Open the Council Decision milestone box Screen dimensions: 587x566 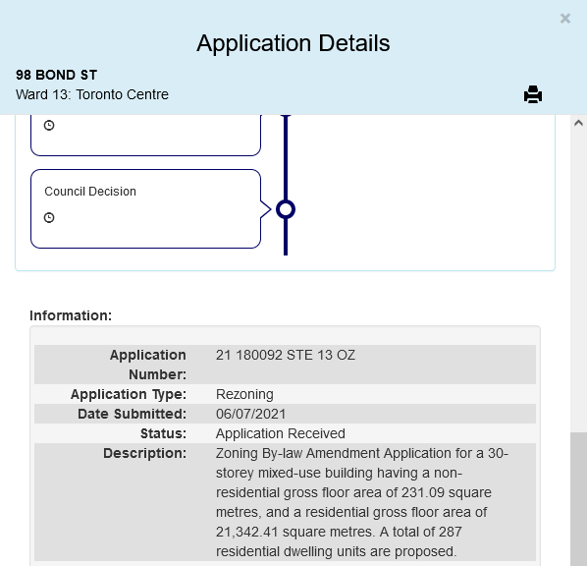pos(145,208)
